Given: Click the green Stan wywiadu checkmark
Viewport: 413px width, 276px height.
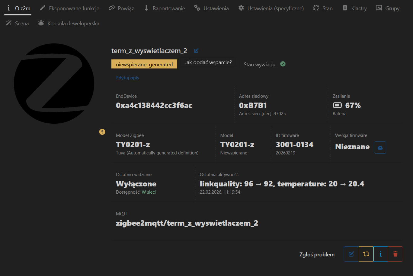Looking at the screenshot, I should pyautogui.click(x=283, y=64).
